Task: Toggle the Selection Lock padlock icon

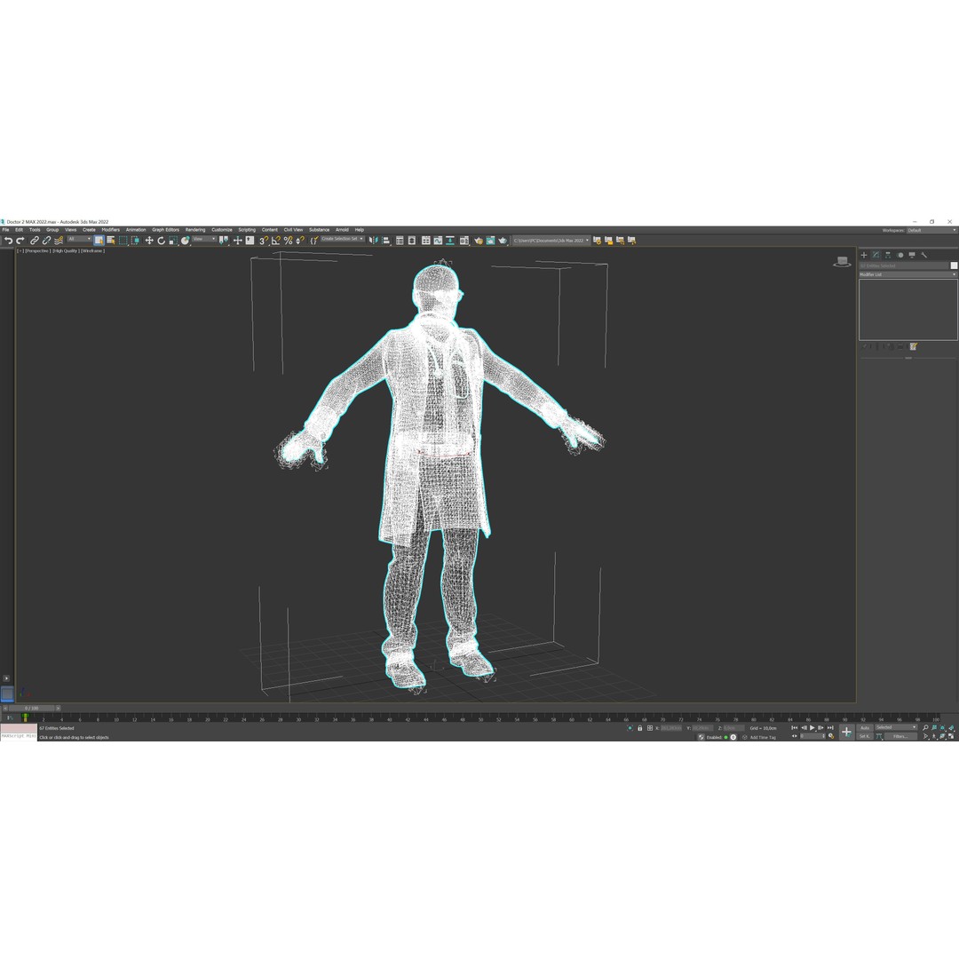Action: pyautogui.click(x=639, y=728)
